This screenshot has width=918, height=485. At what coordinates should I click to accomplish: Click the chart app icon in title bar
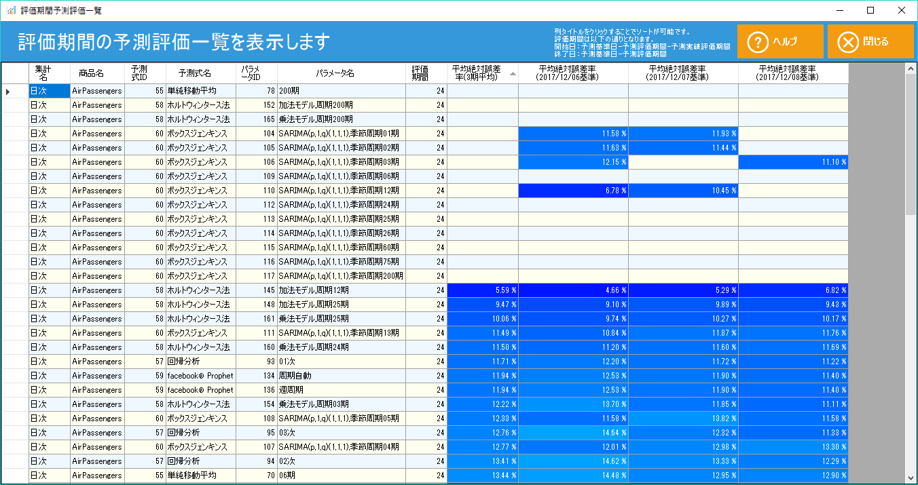11,10
